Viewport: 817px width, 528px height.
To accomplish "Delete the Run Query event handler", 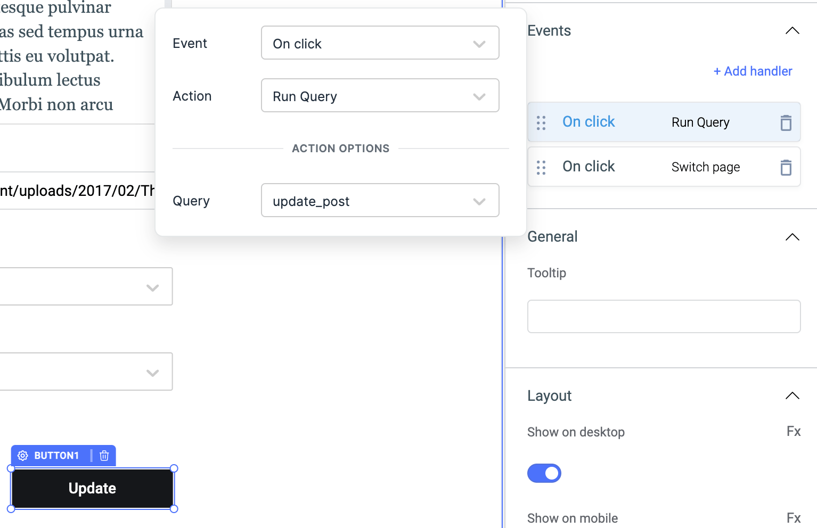I will click(786, 122).
